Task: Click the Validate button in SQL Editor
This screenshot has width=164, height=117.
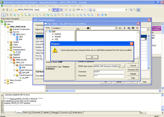Action: 133,74
